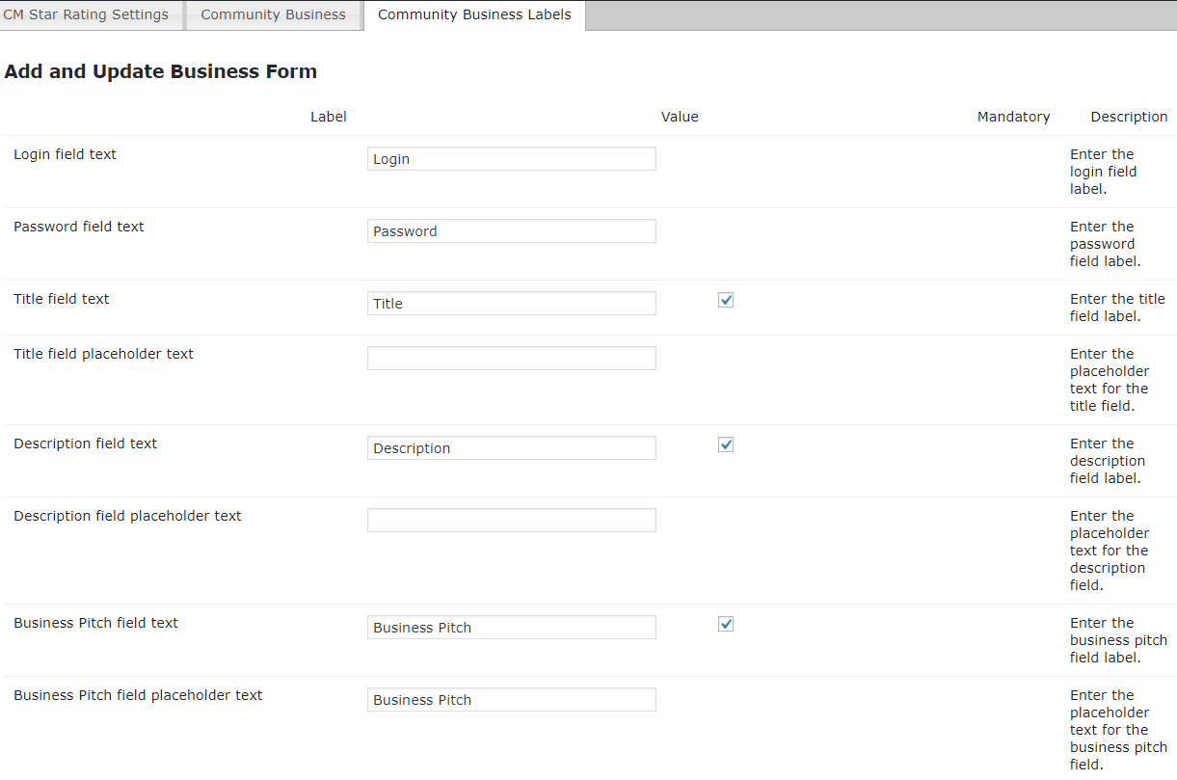Click the "Login field text" row label
Viewport: 1177px width, 780px height.
pyautogui.click(x=65, y=154)
